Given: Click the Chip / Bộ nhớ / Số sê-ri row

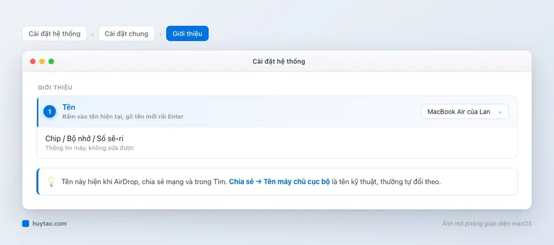Looking at the screenshot, I should 277,142.
